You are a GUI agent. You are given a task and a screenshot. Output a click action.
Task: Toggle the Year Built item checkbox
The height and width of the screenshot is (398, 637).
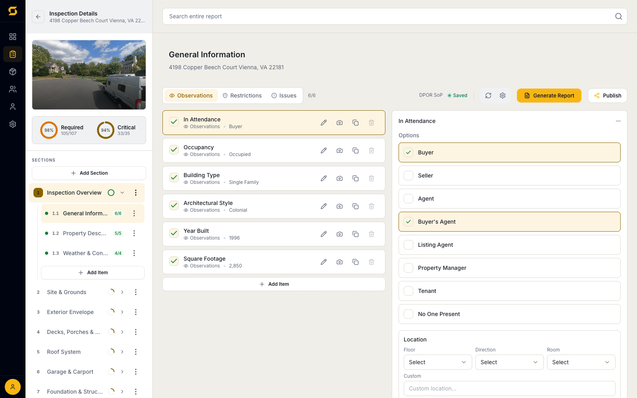click(174, 233)
